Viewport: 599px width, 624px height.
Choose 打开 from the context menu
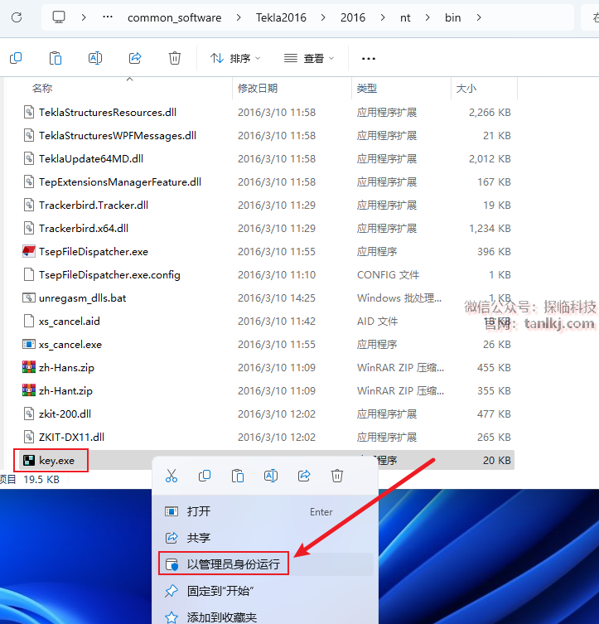(199, 512)
